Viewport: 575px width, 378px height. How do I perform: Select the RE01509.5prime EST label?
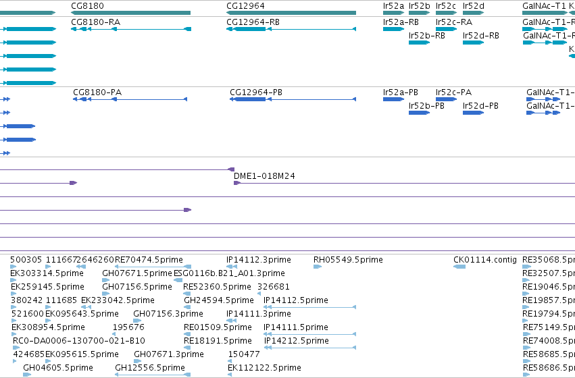point(218,327)
